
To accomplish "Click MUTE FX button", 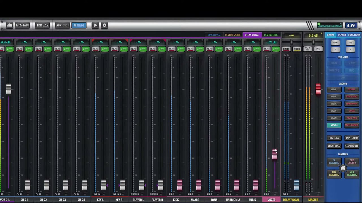I will tap(334, 138).
